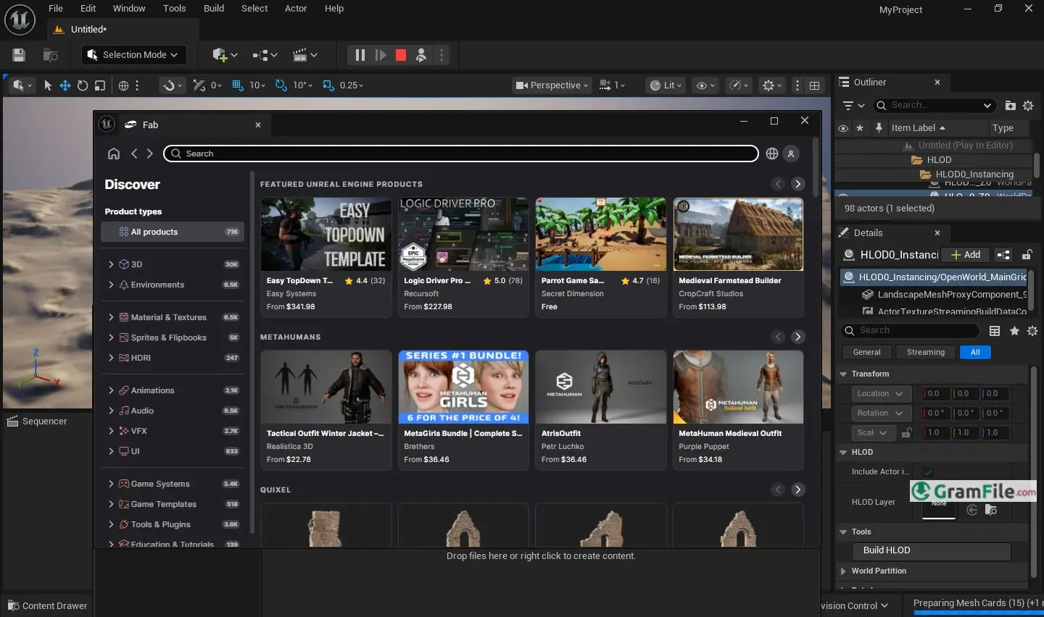Open Selection Mode dropdown
The height and width of the screenshot is (617, 1044).
click(133, 55)
